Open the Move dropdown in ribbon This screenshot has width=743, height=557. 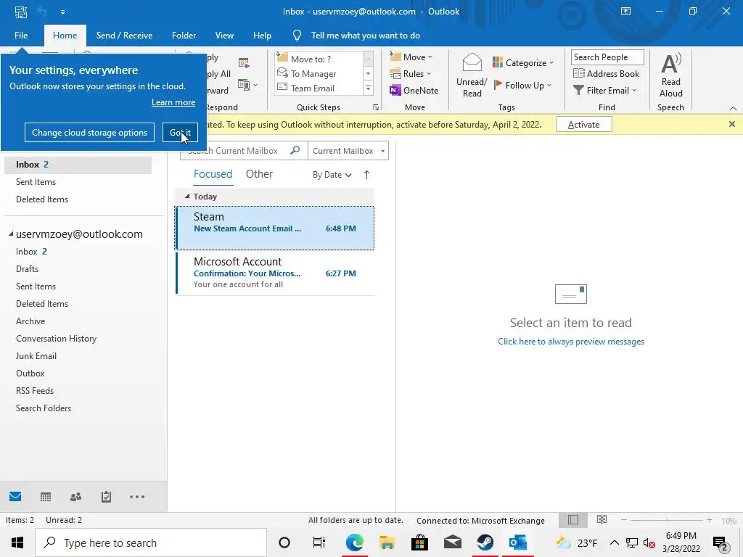pos(411,57)
